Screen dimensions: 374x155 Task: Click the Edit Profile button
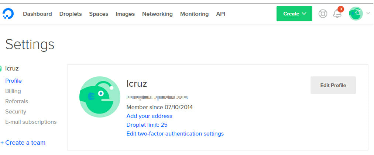(x=333, y=85)
